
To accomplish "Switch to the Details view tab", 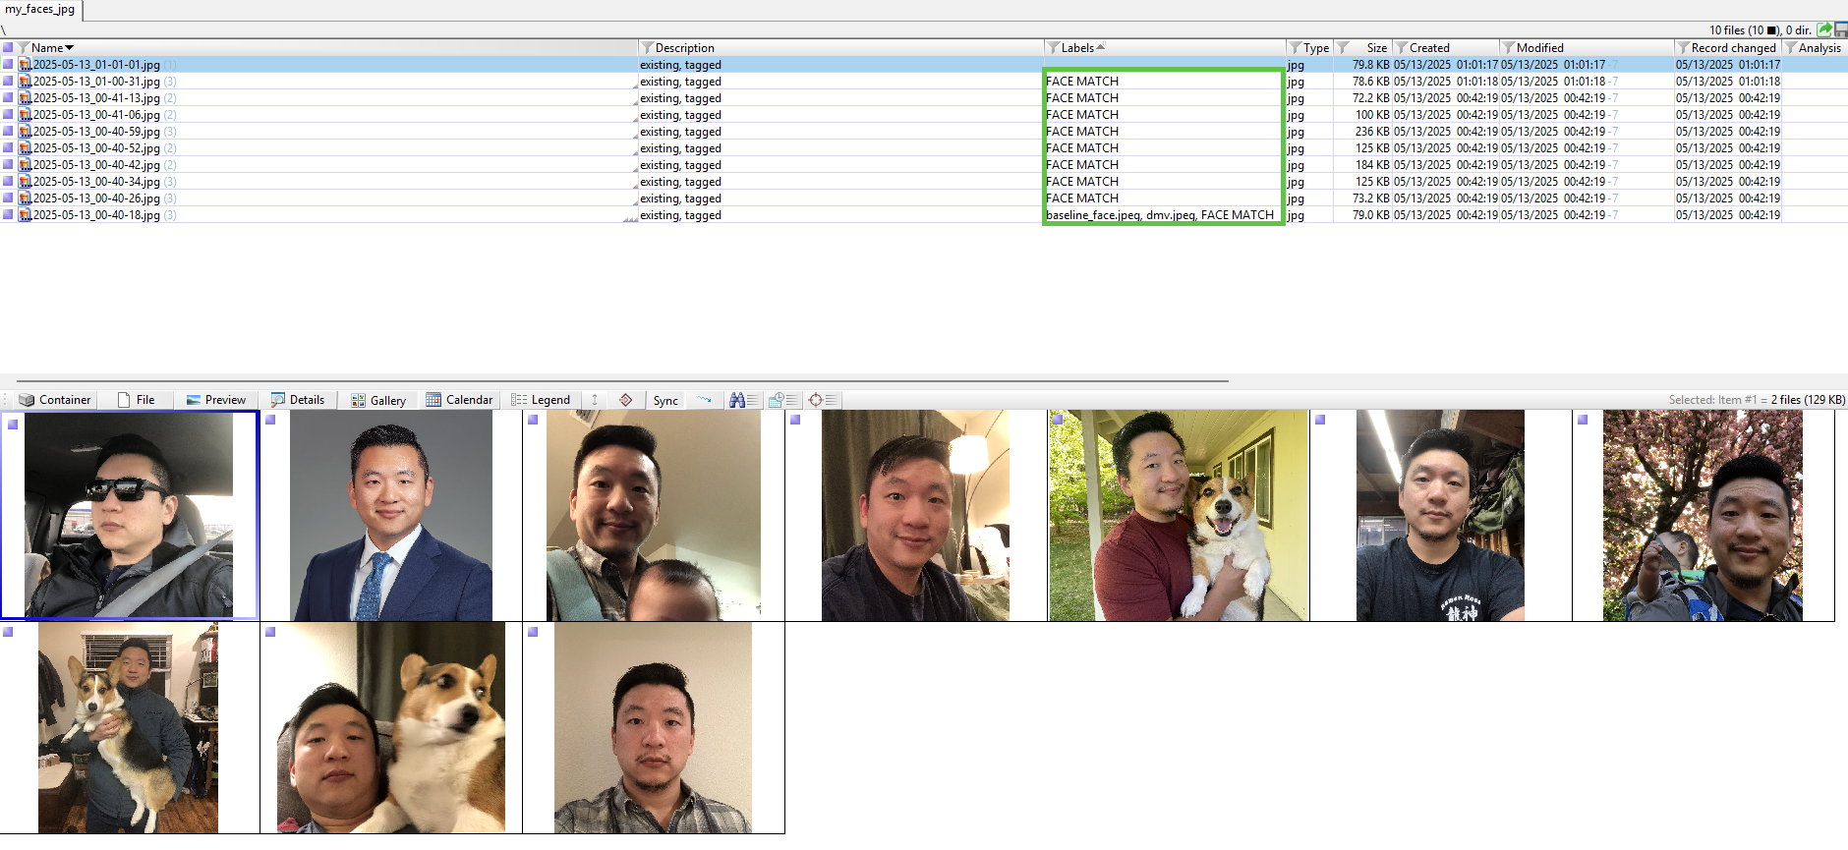I will click(x=298, y=400).
